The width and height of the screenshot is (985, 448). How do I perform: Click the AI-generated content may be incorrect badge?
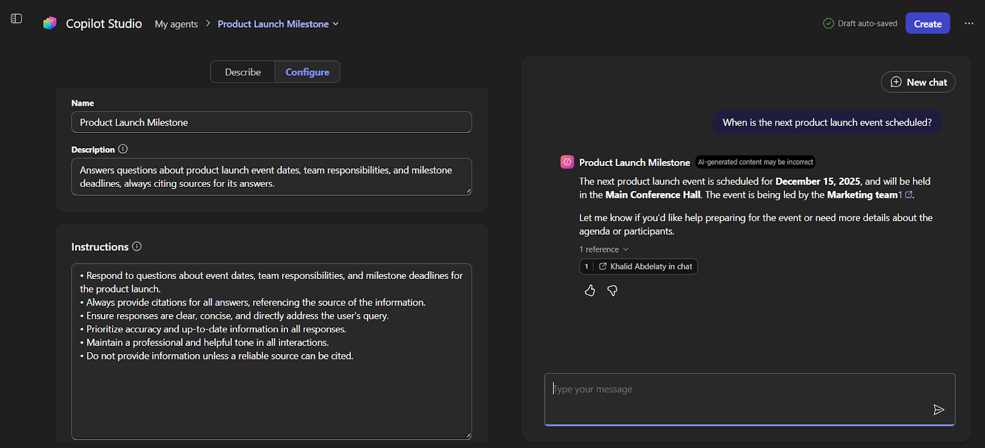coord(755,162)
